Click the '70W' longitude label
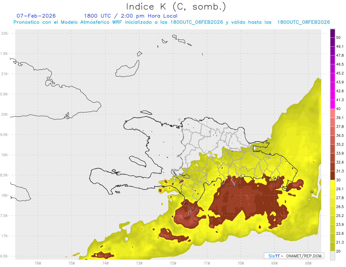Screen dimensions: 346x267 tap(240, 263)
